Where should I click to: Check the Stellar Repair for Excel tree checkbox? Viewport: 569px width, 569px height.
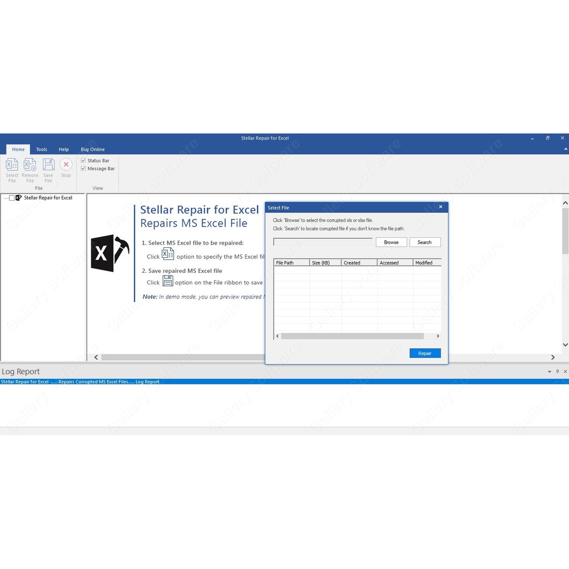coord(12,198)
